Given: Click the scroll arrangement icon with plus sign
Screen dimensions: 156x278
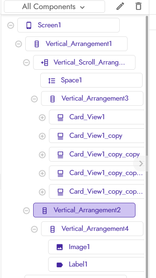Looking at the screenshot, I should pos(45,63).
